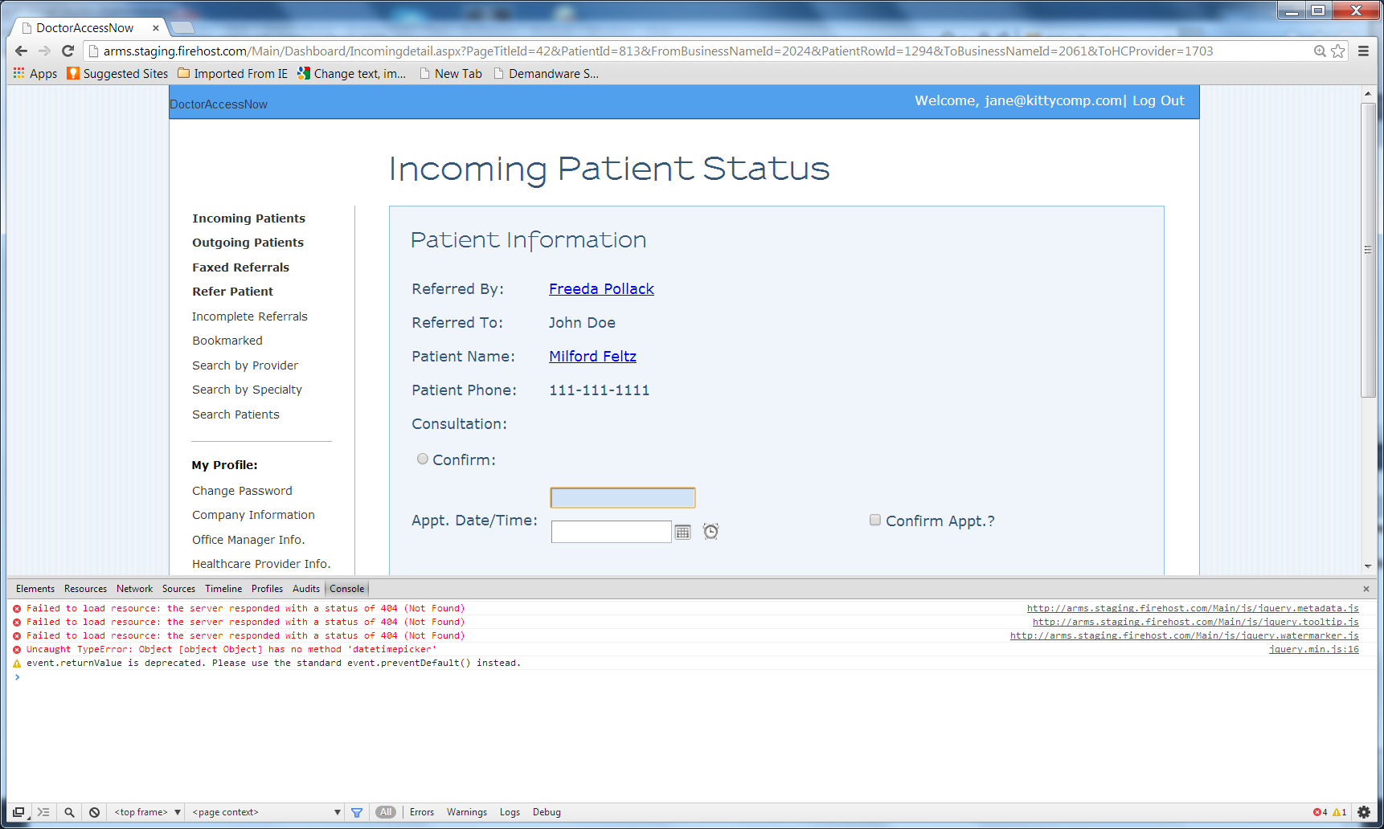Click the scrollbar down arrow
1384x829 pixels.
1368,566
